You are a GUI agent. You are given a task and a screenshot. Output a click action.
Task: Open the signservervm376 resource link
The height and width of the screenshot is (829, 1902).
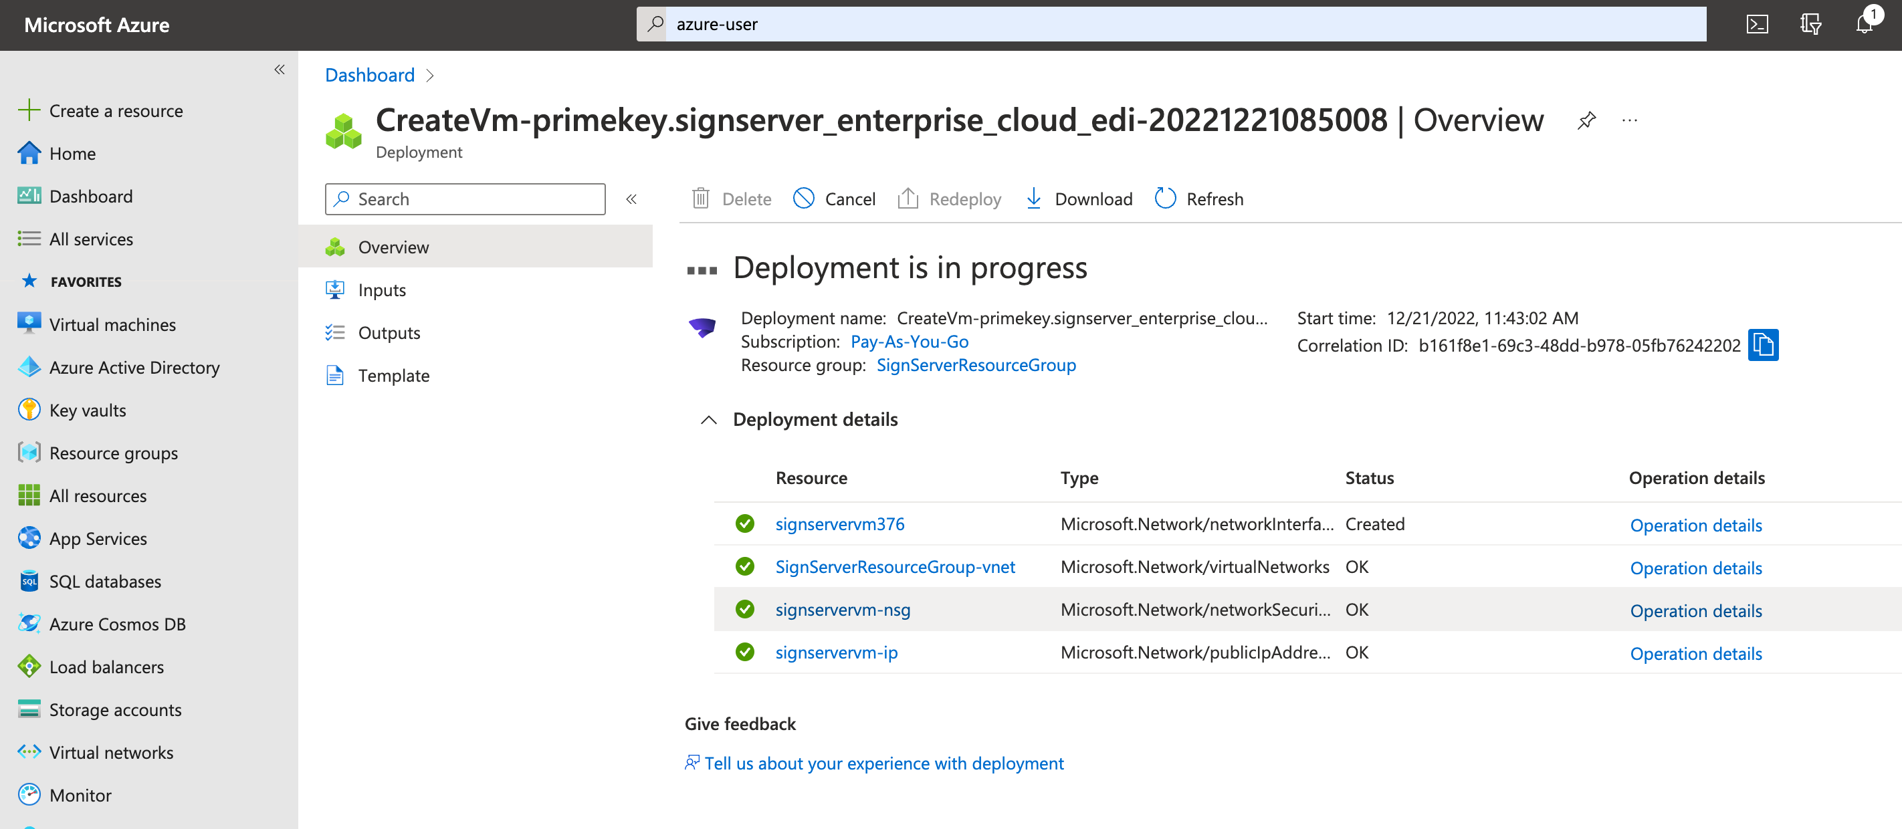[x=839, y=524]
